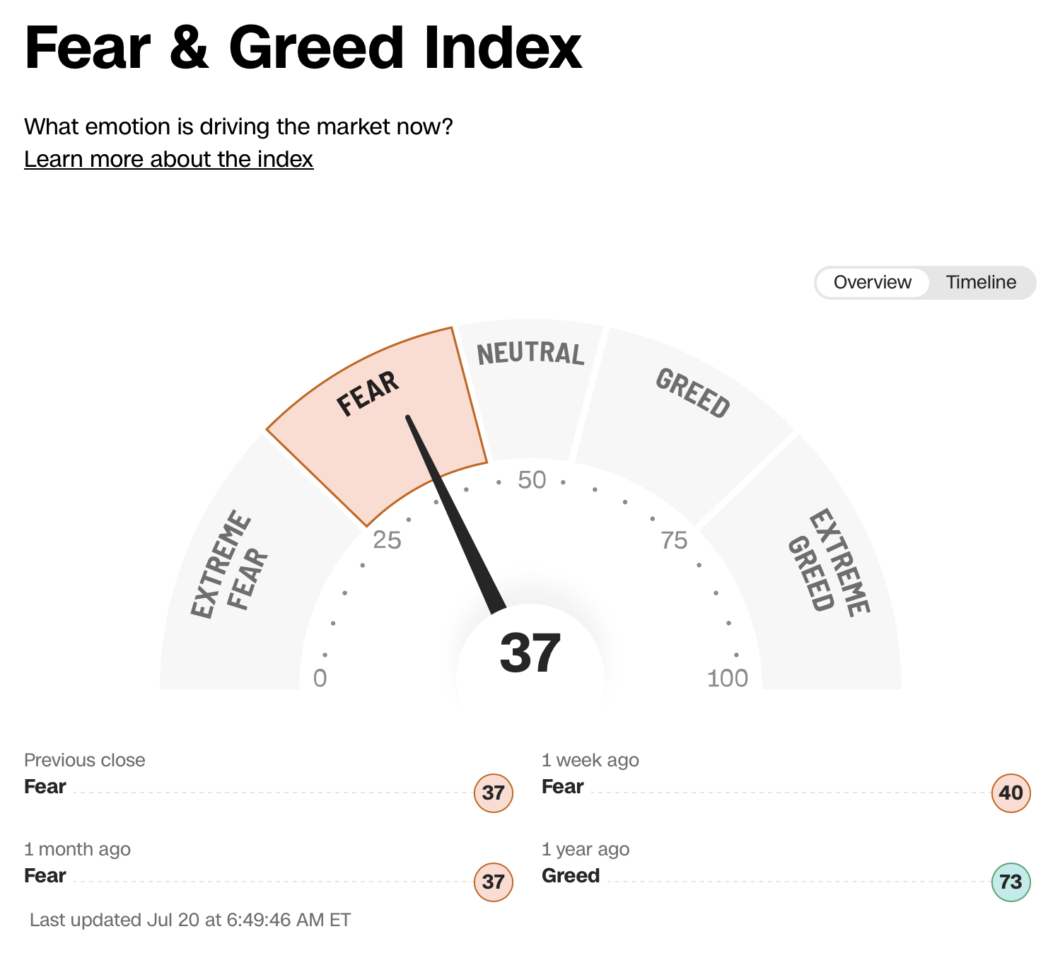Switch to the Timeline view

coord(981,282)
